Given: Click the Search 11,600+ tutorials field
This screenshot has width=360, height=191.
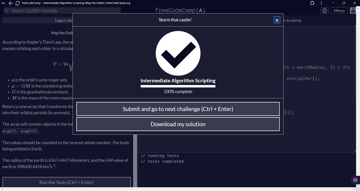Looking at the screenshot, I should tap(62, 10).
